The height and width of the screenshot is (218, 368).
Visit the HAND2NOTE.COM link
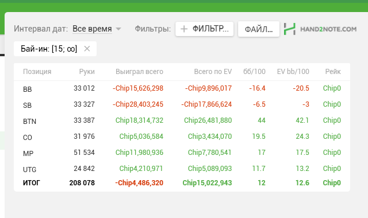point(328,29)
